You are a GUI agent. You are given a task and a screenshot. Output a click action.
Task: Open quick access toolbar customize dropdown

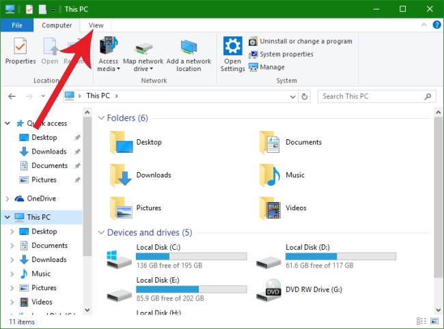53,10
